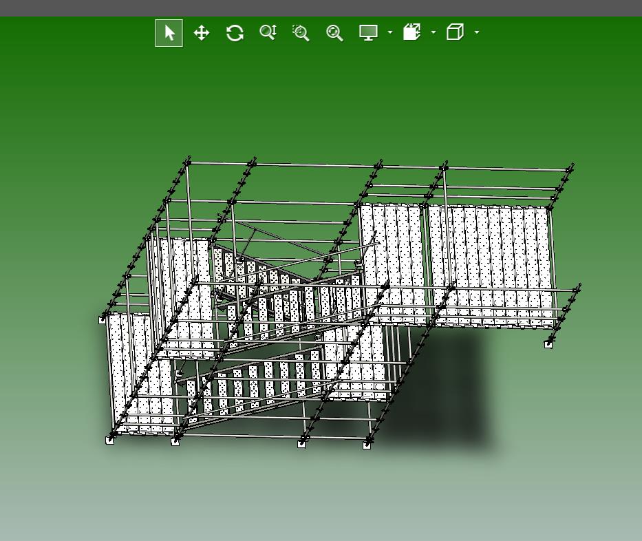This screenshot has width=642, height=541.
Task: Click the zoom to fit tool
Action: click(334, 33)
